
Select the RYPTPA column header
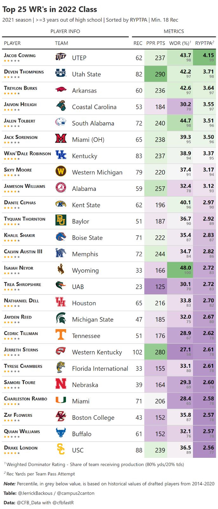[204, 43]
